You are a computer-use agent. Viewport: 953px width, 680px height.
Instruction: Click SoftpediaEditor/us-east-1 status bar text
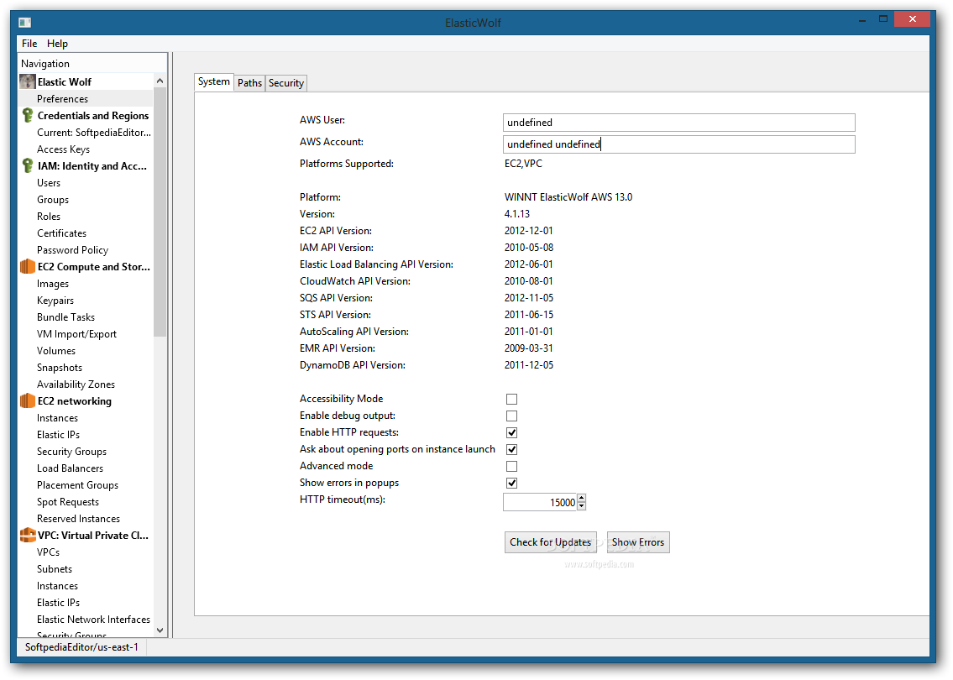click(81, 647)
